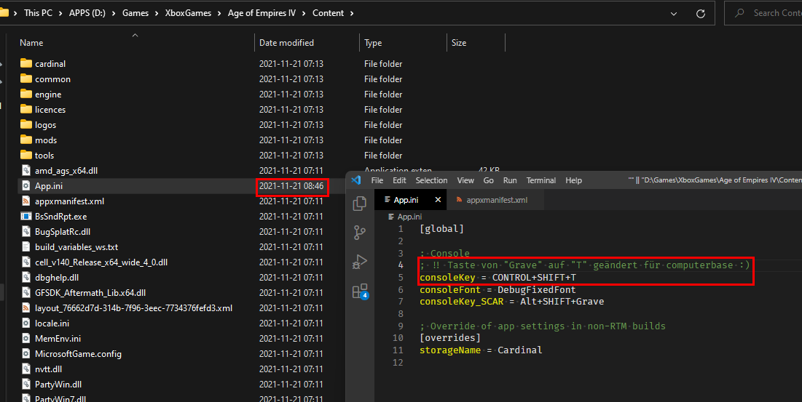Click the Content breadcrumb segment
The image size is (802, 402).
click(328, 13)
